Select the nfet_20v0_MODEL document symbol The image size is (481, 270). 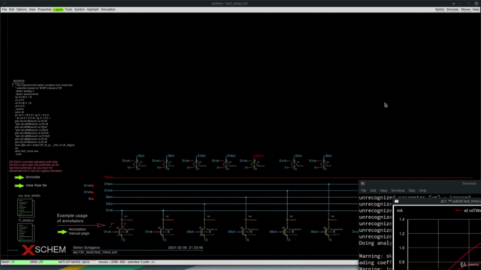pos(26,208)
